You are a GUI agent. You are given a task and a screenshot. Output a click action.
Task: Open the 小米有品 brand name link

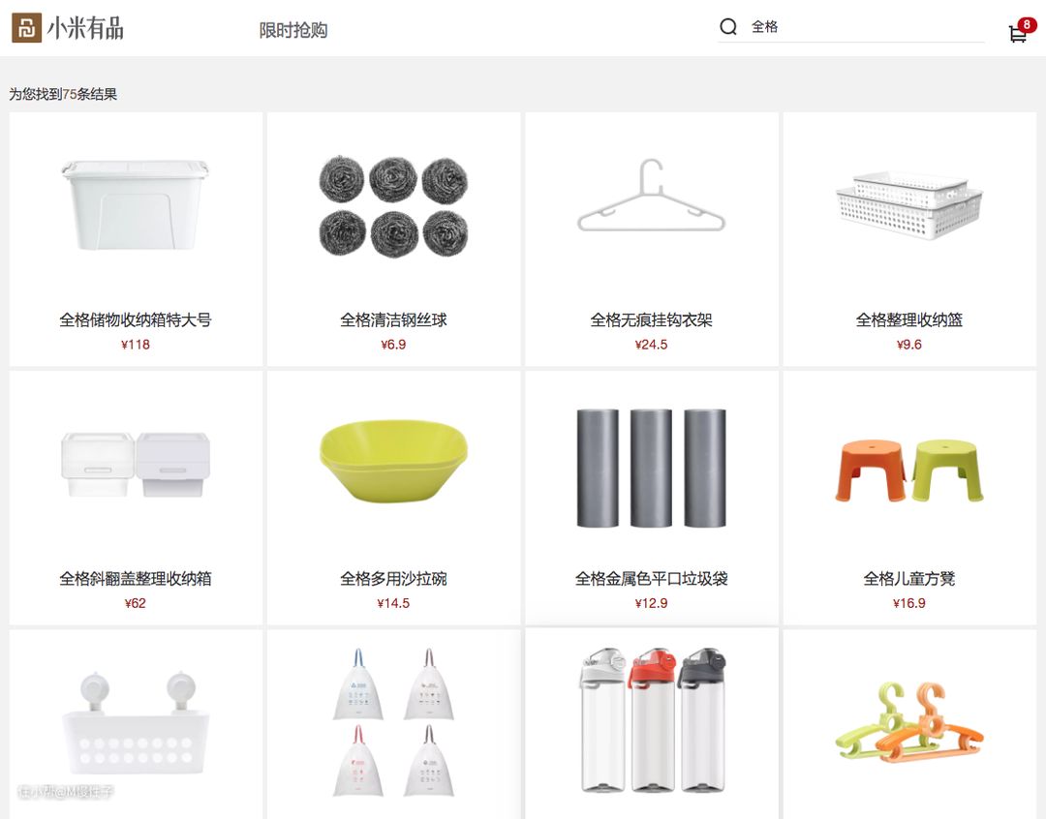tap(85, 29)
